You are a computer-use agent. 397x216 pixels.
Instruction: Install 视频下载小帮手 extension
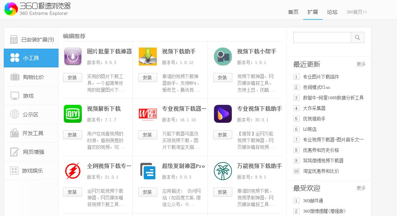click(223, 77)
